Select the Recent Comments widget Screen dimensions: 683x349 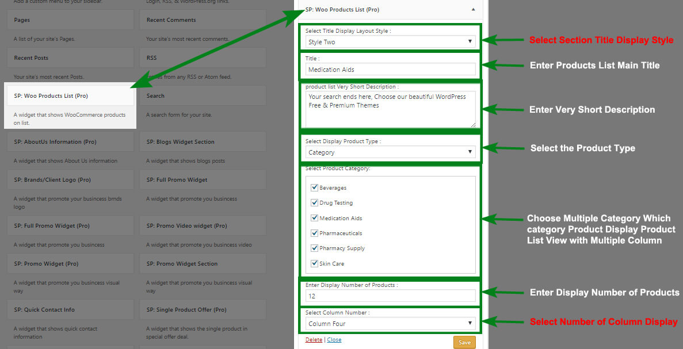(203, 20)
